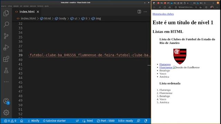Open the Fluminense link in browser list

(x=166, y=68)
